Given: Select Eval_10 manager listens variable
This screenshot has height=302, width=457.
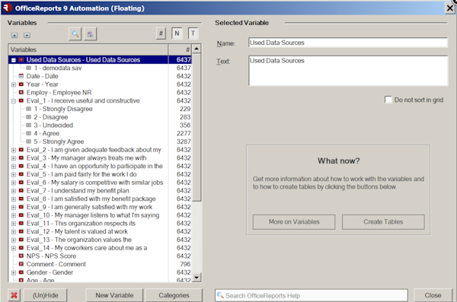Looking at the screenshot, I should pos(93,215).
